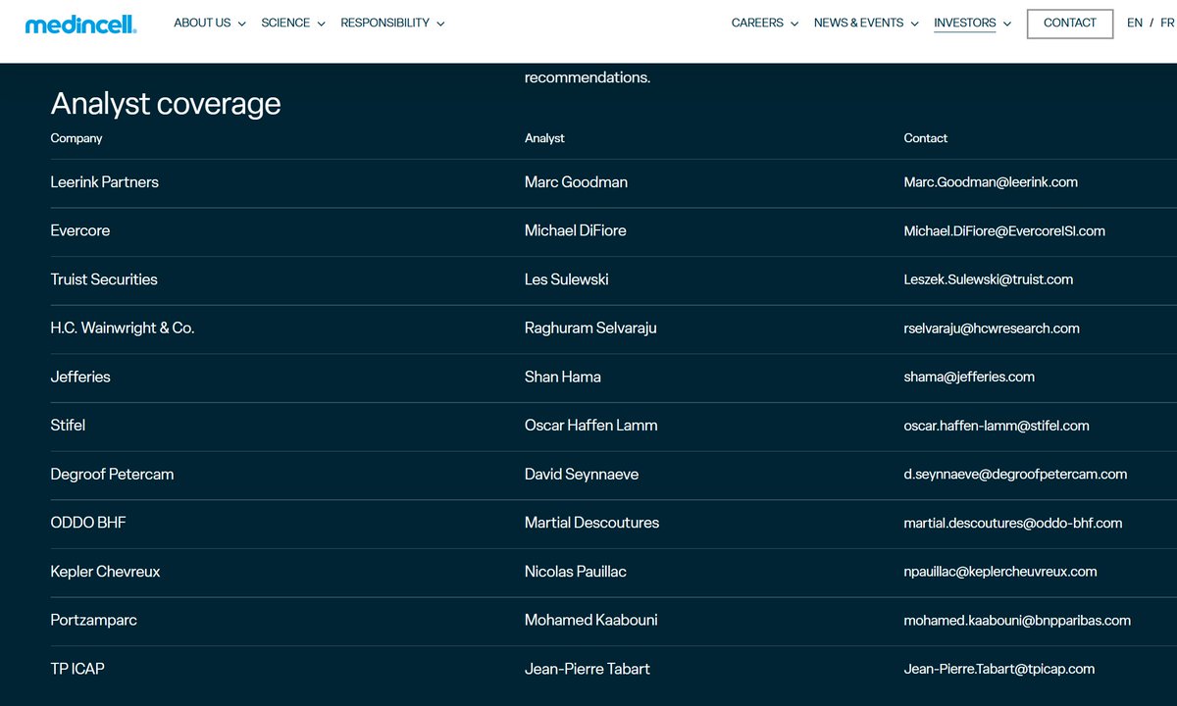Image resolution: width=1177 pixels, height=706 pixels.
Task: Select analyst name Oscar Haffen Lamm
Action: point(591,426)
